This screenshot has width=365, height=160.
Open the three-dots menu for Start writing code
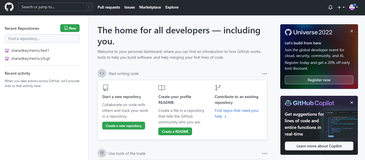coord(265,74)
